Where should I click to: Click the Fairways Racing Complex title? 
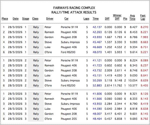(74, 8)
